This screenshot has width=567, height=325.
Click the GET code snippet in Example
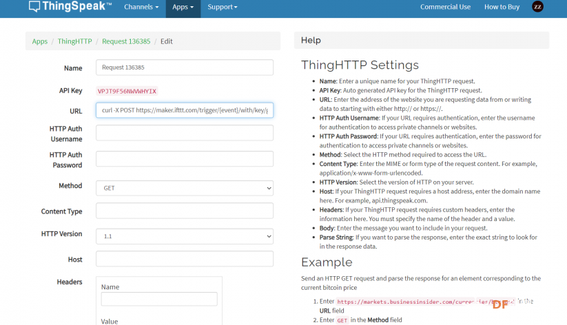coord(342,320)
